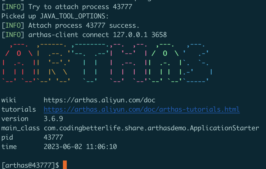Click the [arthas@43777]$ prompt text
Image resolution: width=266 pixels, height=169 pixels.
pos(31,165)
